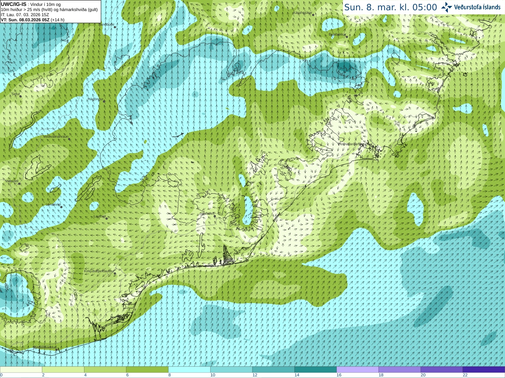Select the Kárahnjúkar station label
Image resolution: width=505 pixels, height=378 pixels.
pos(303,13)
